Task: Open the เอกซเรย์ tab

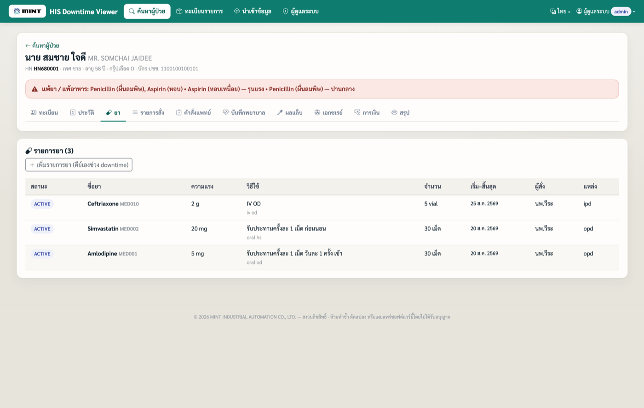Action: (x=328, y=112)
